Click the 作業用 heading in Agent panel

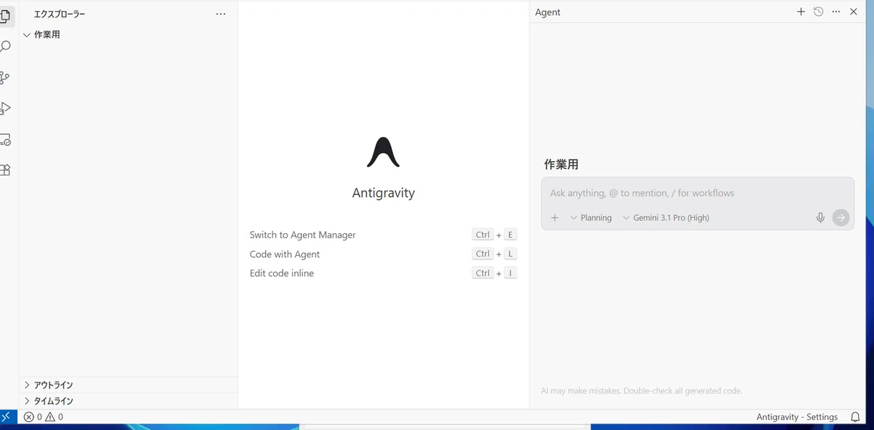coord(562,165)
